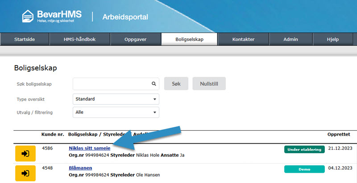
Task: Click yellow login icon for customer 4586
Action: click(25, 154)
